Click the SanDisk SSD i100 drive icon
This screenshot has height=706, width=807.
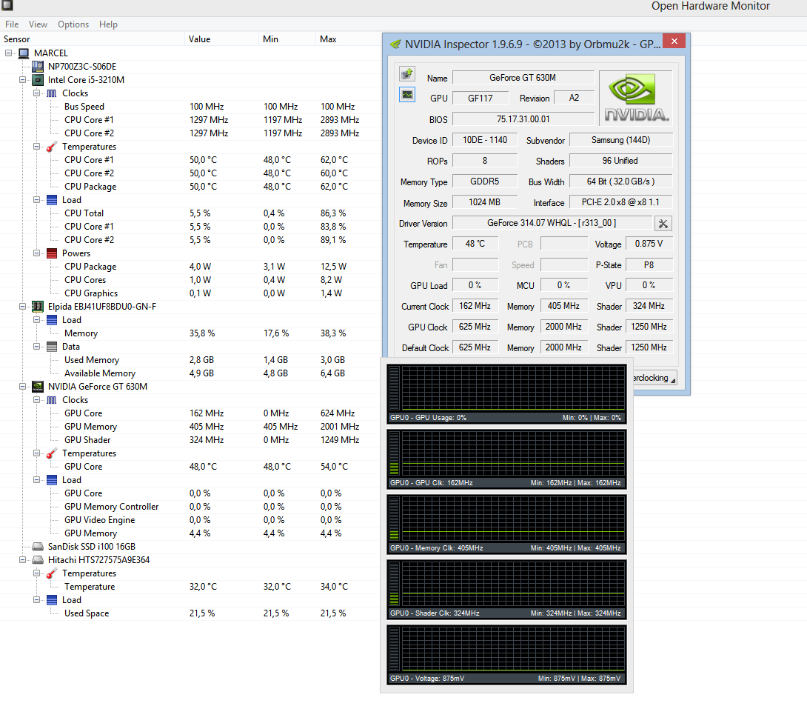38,547
